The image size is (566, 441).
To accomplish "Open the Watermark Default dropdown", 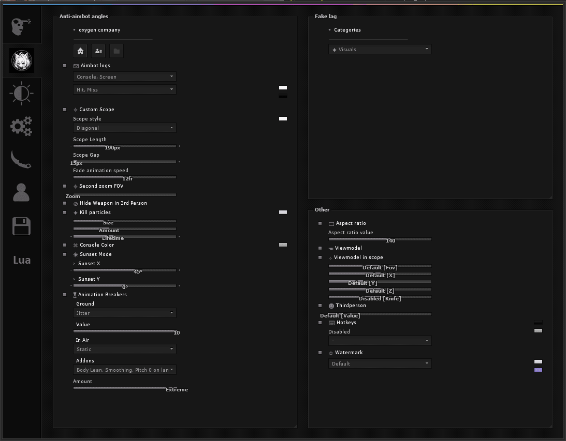I will click(x=380, y=363).
